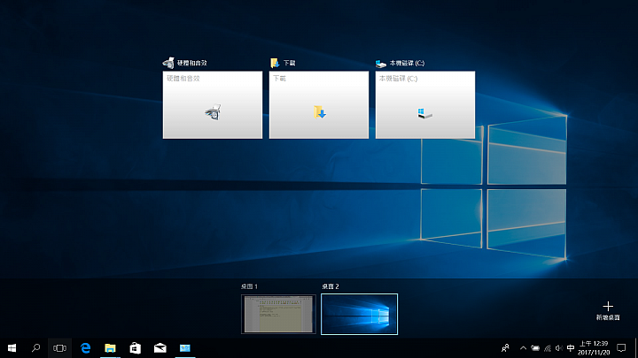This screenshot has width=638, height=358.
Task: Click the 本機磁碟 (C:) drive title icon
Action: (381, 64)
